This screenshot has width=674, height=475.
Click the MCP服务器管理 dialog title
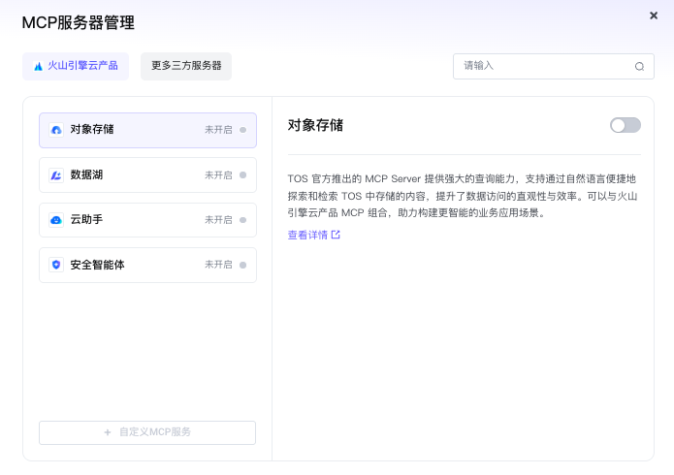pyautogui.click(x=79, y=22)
